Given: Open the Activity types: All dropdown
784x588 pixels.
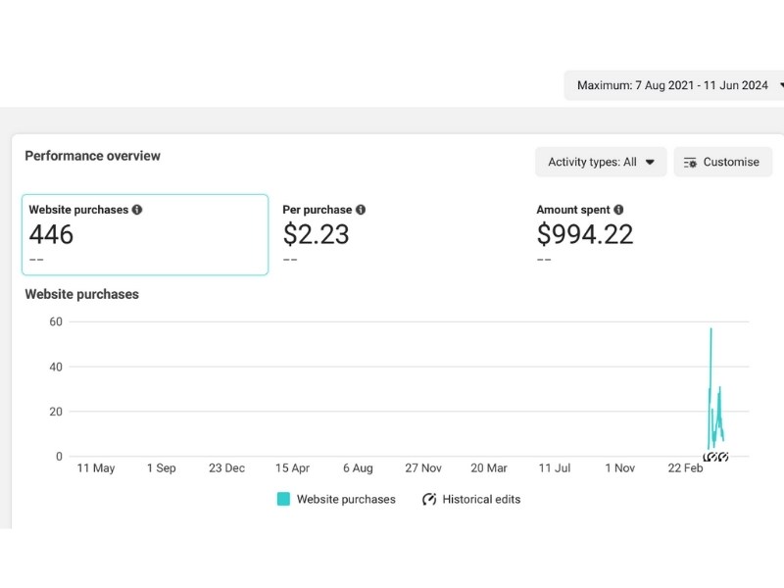Looking at the screenshot, I should click(x=601, y=162).
